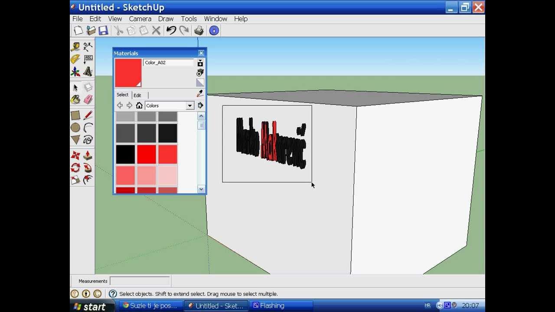Select the Line pencil tool
555x312 pixels.
88,115
